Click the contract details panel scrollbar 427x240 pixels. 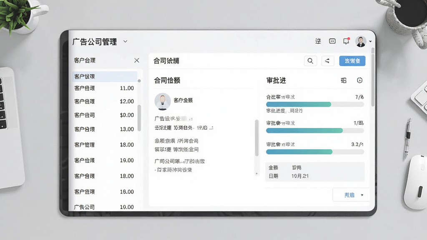(x=256, y=137)
